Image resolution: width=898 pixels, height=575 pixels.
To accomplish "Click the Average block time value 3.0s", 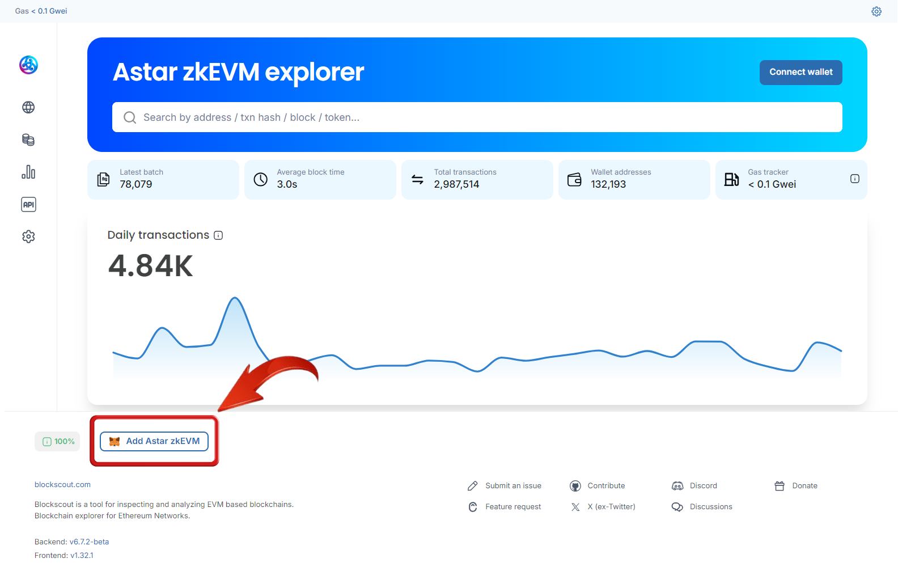I will (287, 184).
